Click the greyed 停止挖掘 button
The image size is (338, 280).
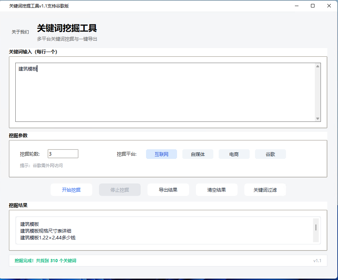pos(120,190)
